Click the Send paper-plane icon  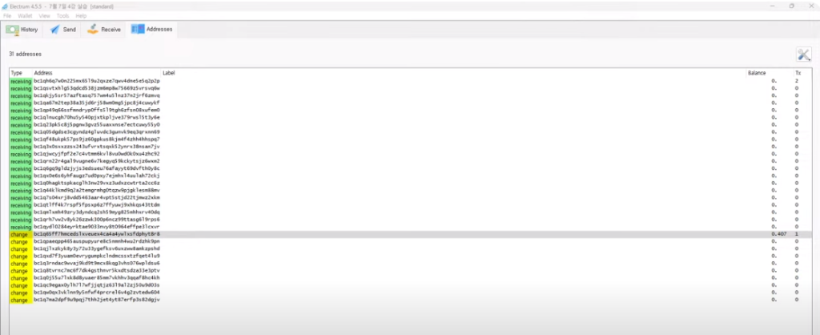pyautogui.click(x=55, y=30)
